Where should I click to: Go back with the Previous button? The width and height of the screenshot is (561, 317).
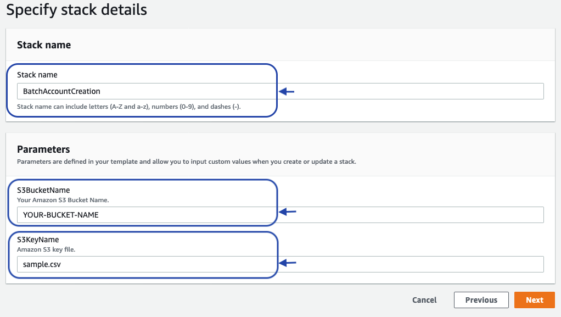pyautogui.click(x=481, y=300)
